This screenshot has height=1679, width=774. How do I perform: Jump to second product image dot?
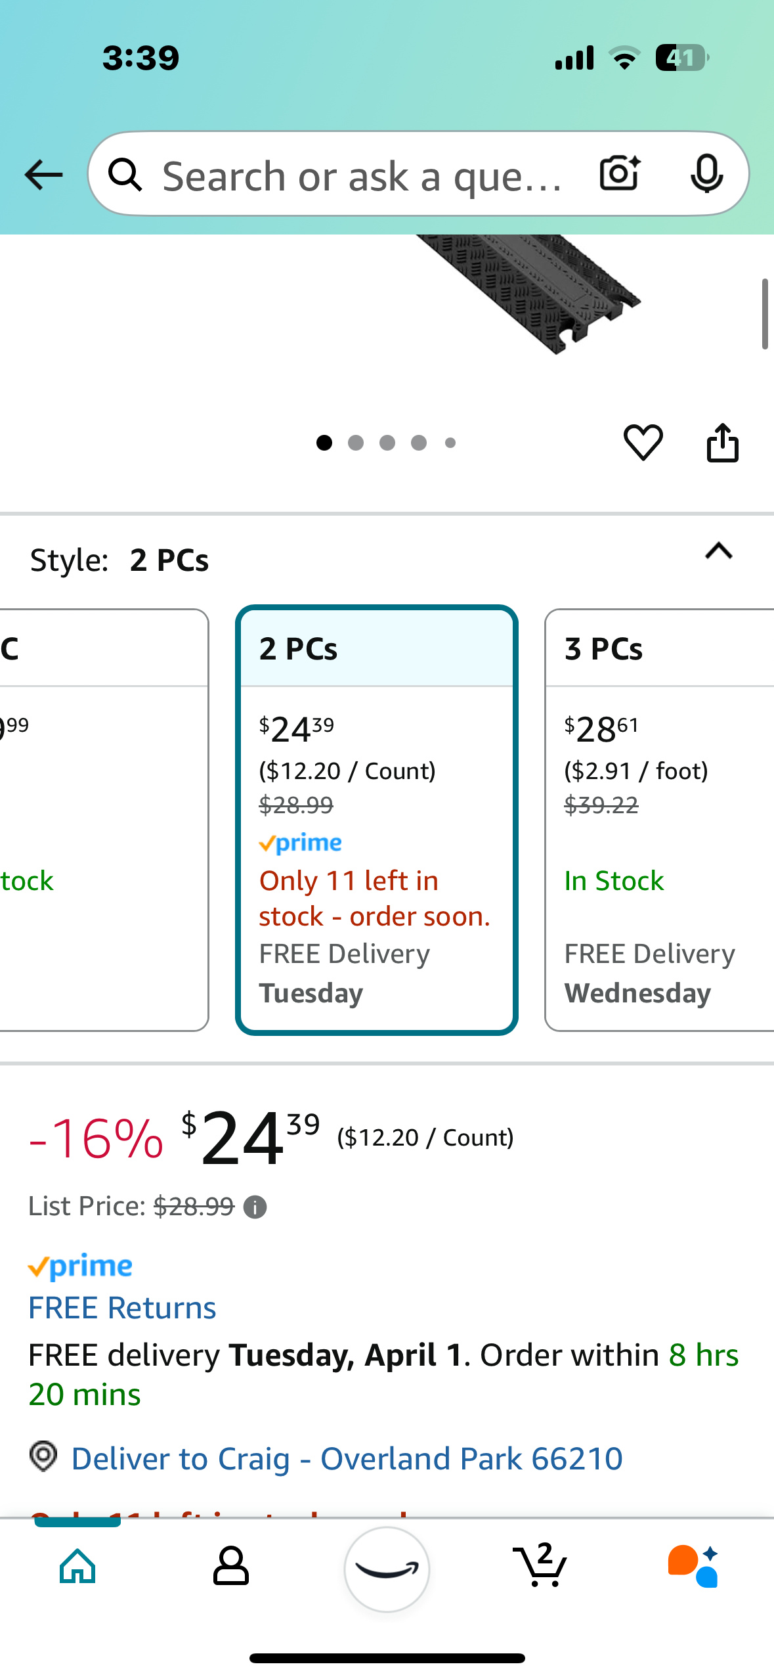[356, 443]
